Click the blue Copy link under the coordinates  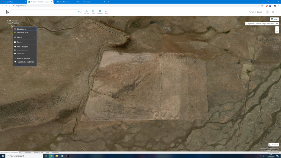point(19,64)
